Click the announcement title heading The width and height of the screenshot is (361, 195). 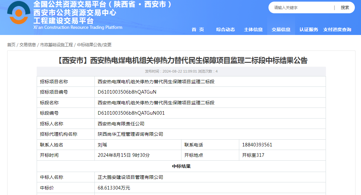181,60
